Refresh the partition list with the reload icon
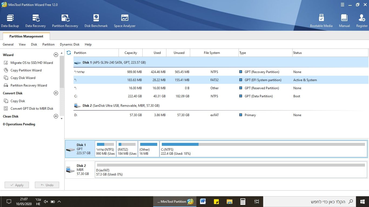This screenshot has width=369, height=207. (69, 53)
